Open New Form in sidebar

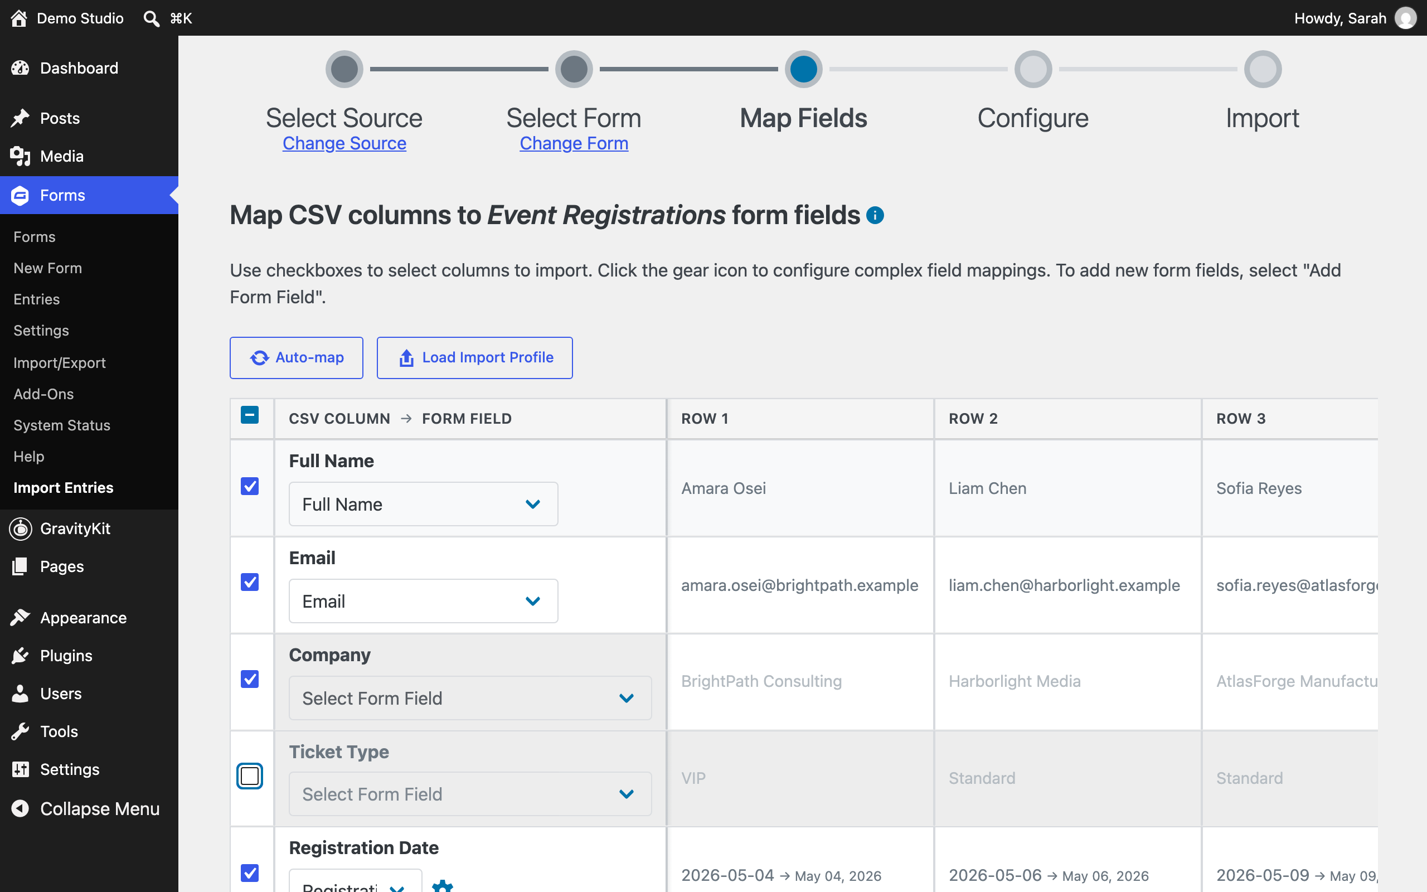(x=48, y=268)
